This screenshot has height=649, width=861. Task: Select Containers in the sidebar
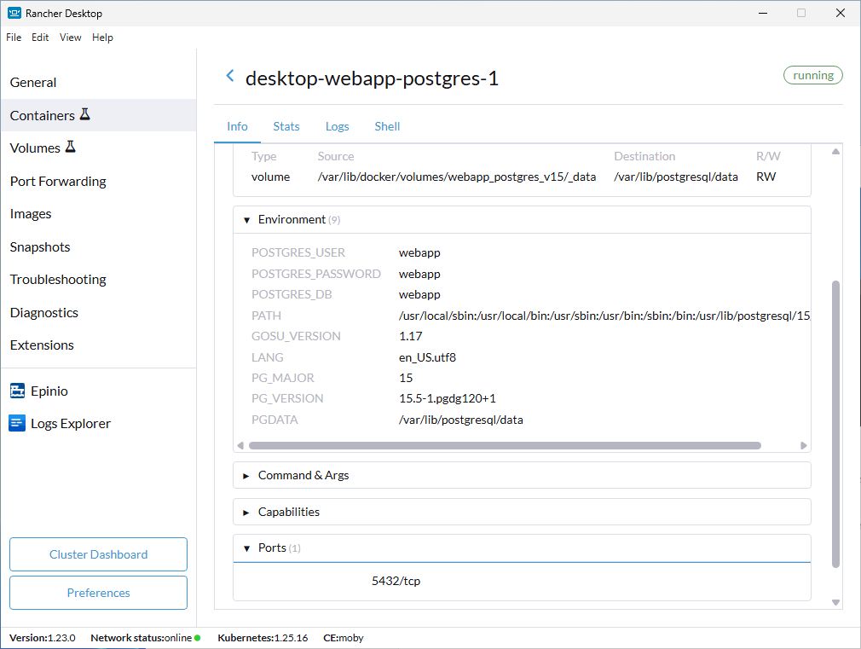(x=98, y=115)
